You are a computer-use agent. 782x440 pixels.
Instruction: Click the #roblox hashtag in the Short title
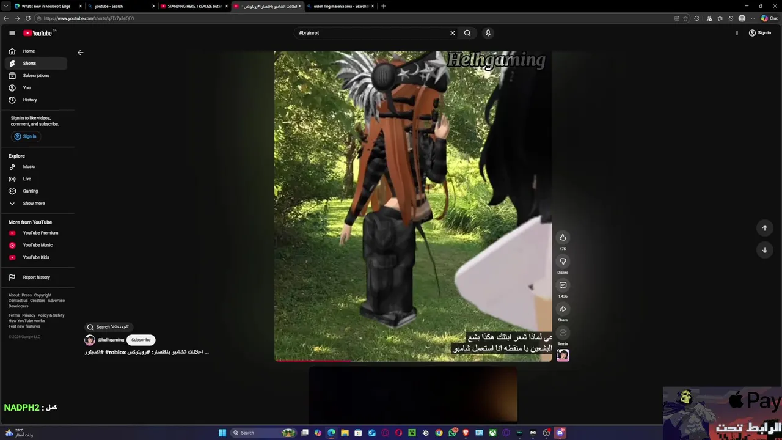(x=115, y=353)
